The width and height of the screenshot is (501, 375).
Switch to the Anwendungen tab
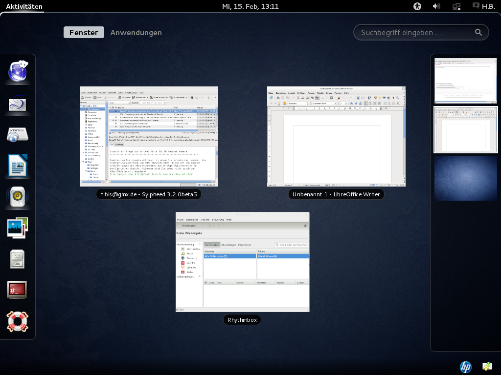click(x=136, y=33)
